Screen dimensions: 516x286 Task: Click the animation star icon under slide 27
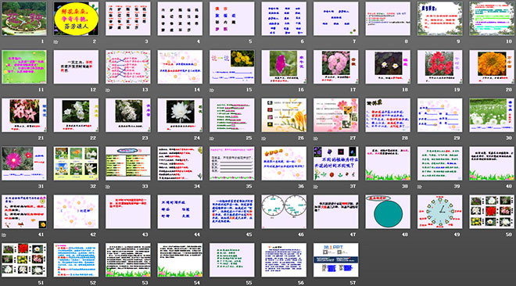(316, 138)
